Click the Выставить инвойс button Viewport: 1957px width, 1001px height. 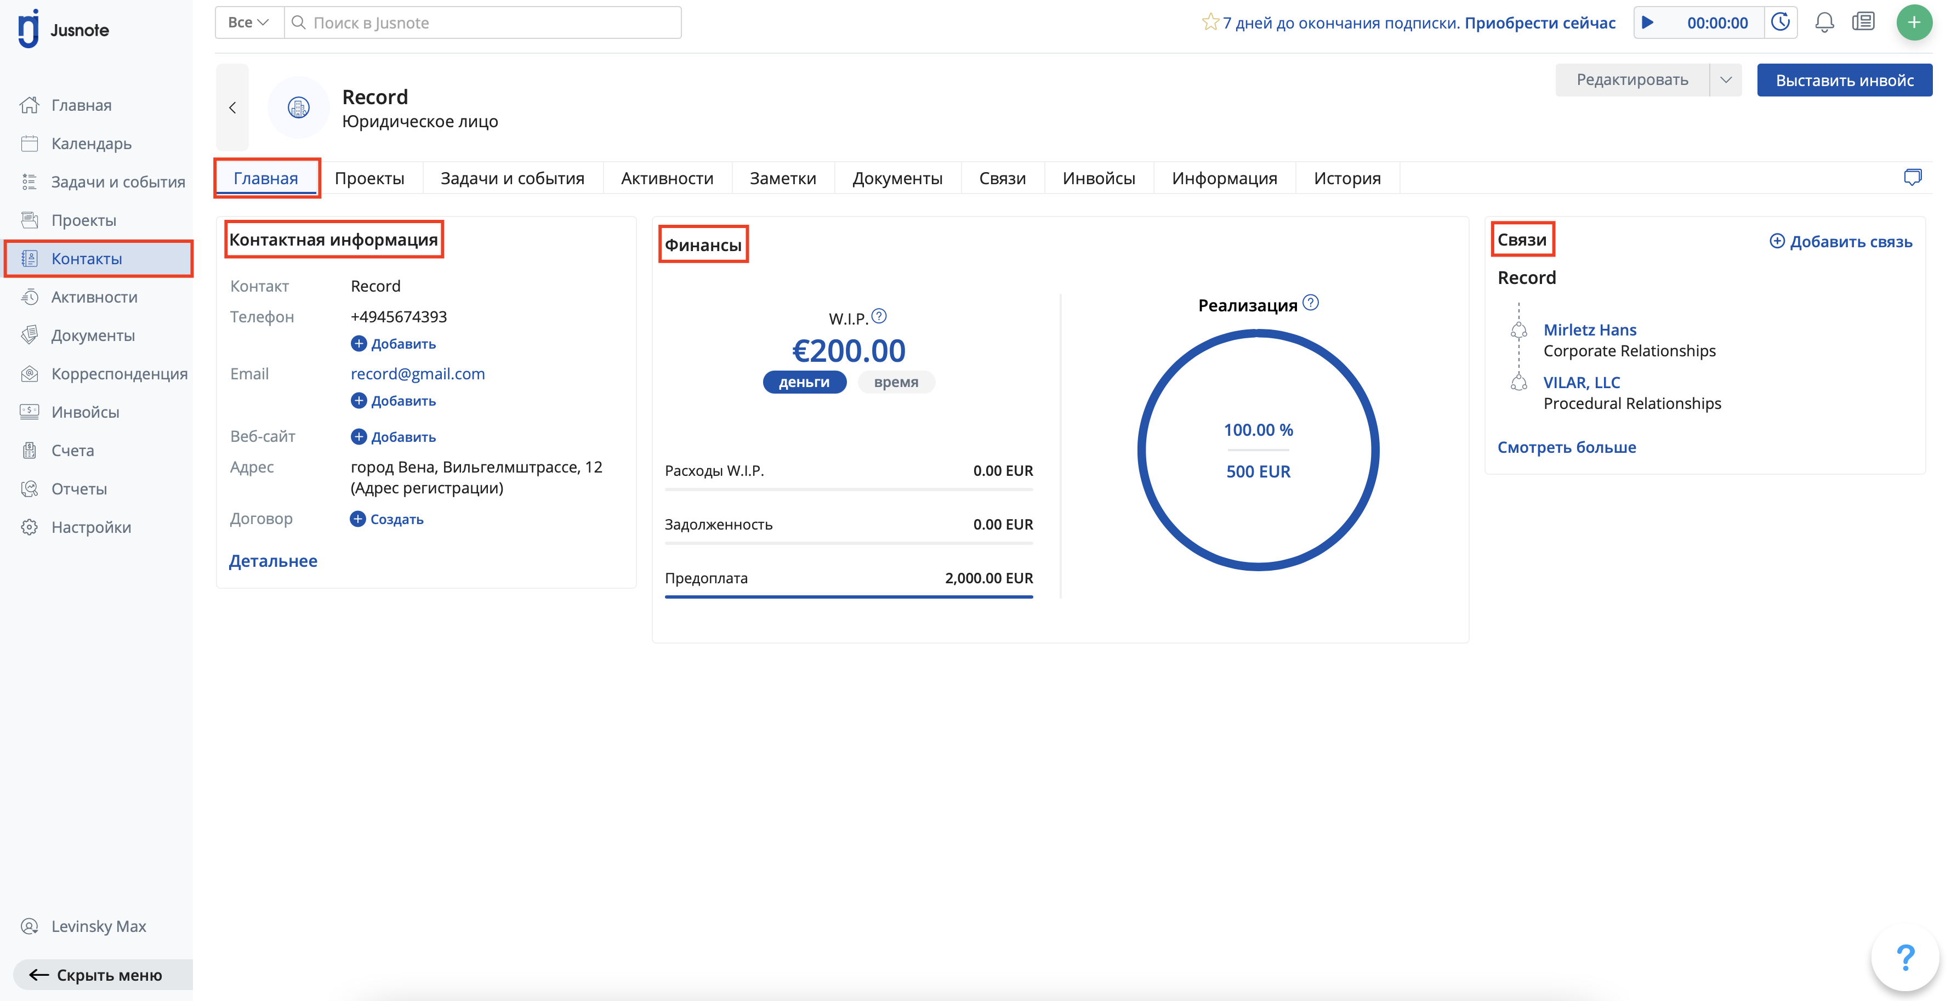(1844, 81)
